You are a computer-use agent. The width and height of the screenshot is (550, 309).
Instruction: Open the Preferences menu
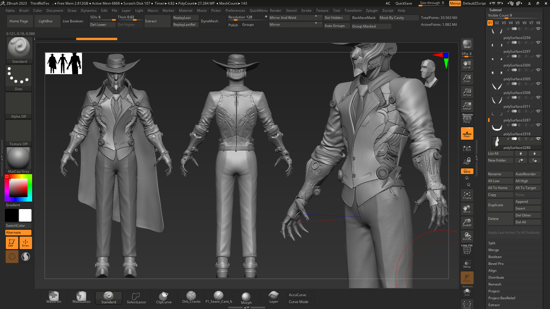(235, 11)
